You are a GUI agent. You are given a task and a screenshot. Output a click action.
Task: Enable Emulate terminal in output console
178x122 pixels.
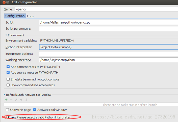8,79
